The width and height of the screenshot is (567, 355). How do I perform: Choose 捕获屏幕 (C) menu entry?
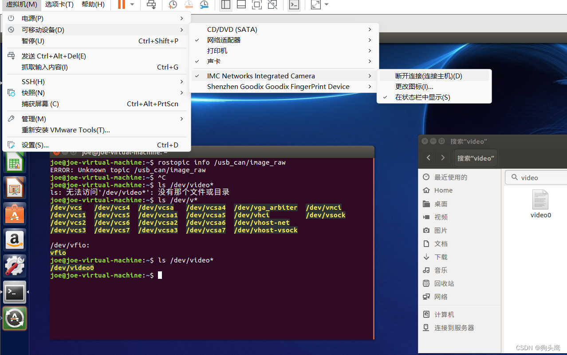(97, 104)
